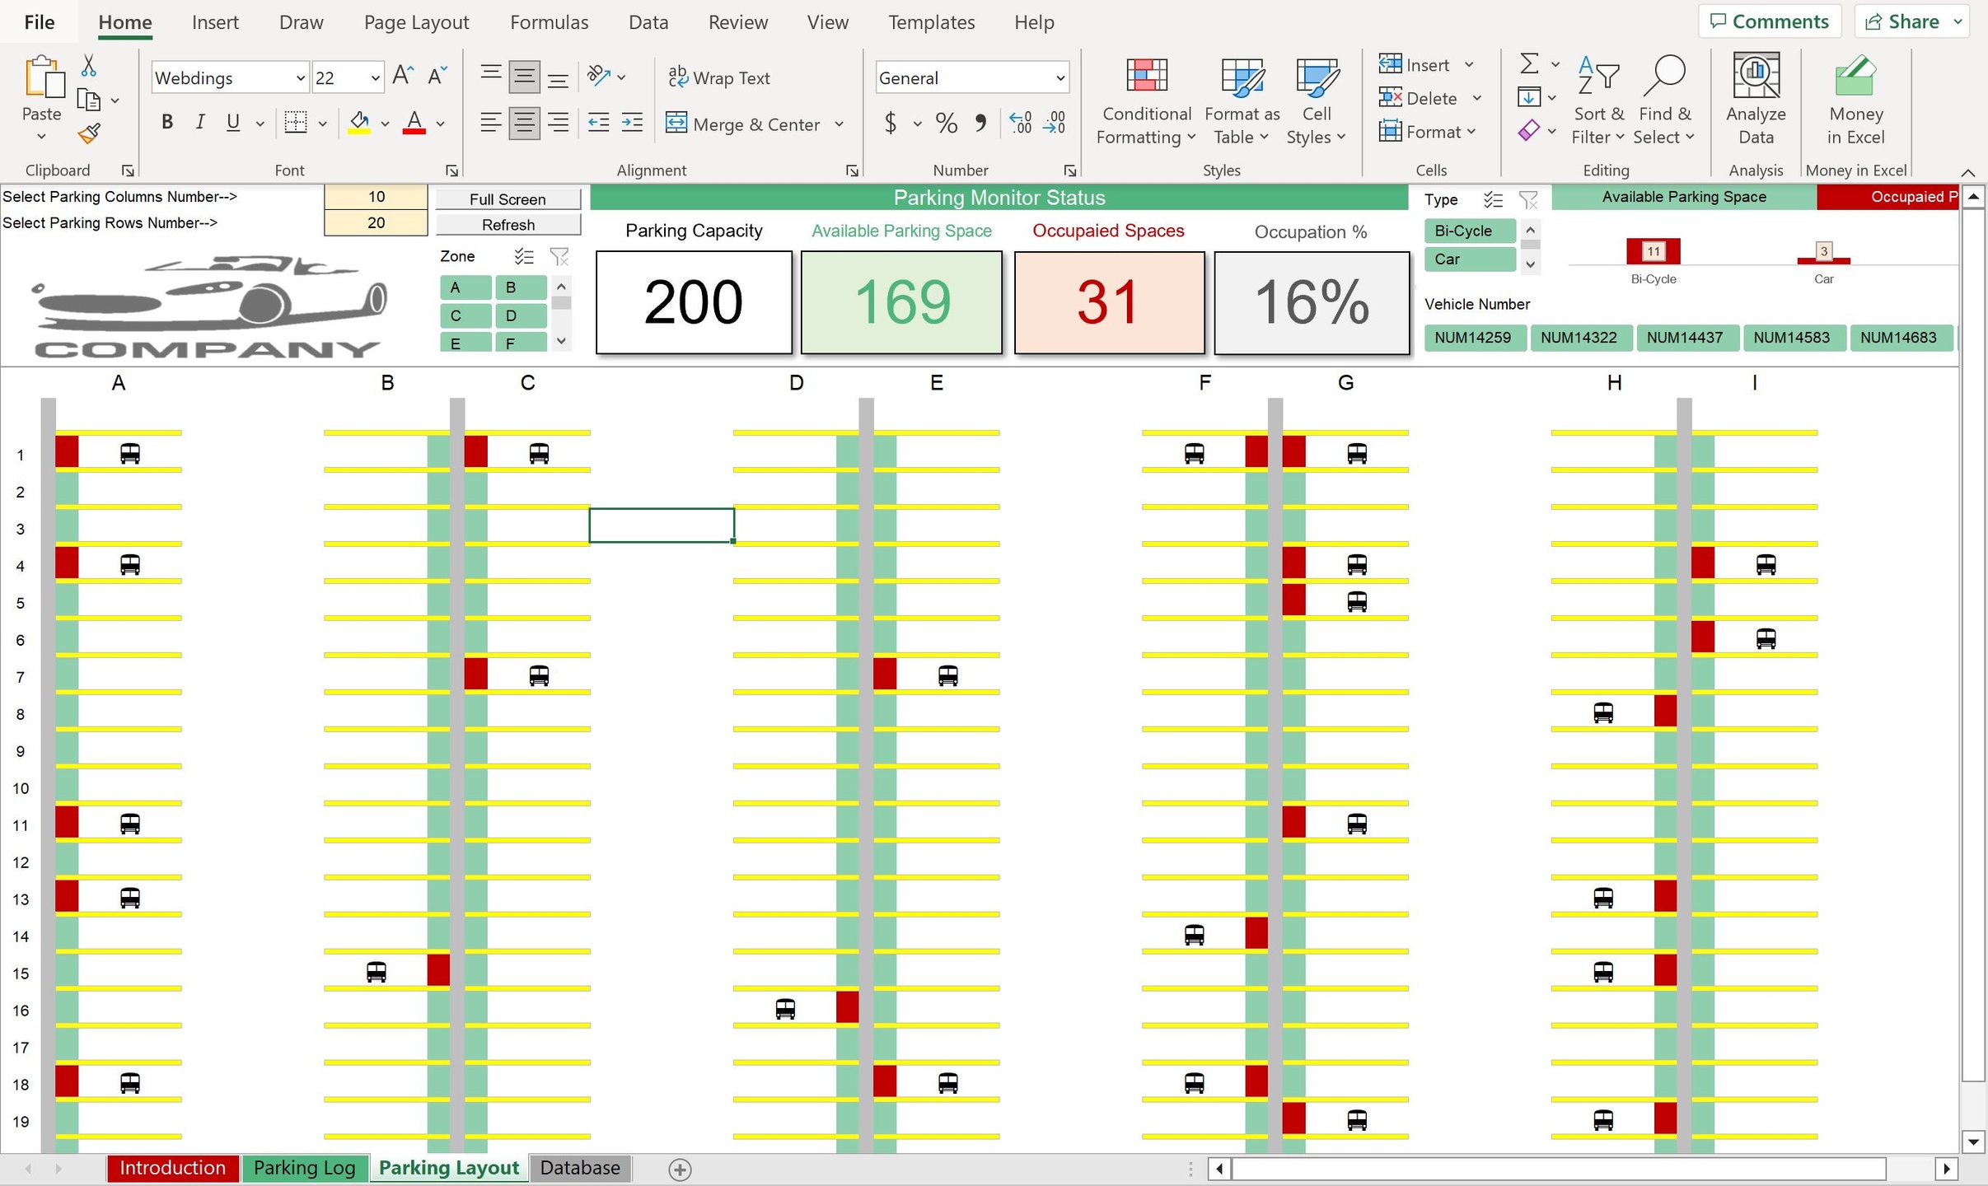Image resolution: width=1988 pixels, height=1186 pixels.
Task: Click the AutoSum sigma icon
Action: coord(1528,63)
